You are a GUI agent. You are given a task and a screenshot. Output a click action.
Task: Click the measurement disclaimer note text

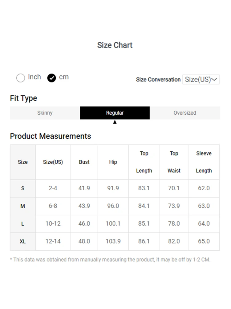(110, 260)
